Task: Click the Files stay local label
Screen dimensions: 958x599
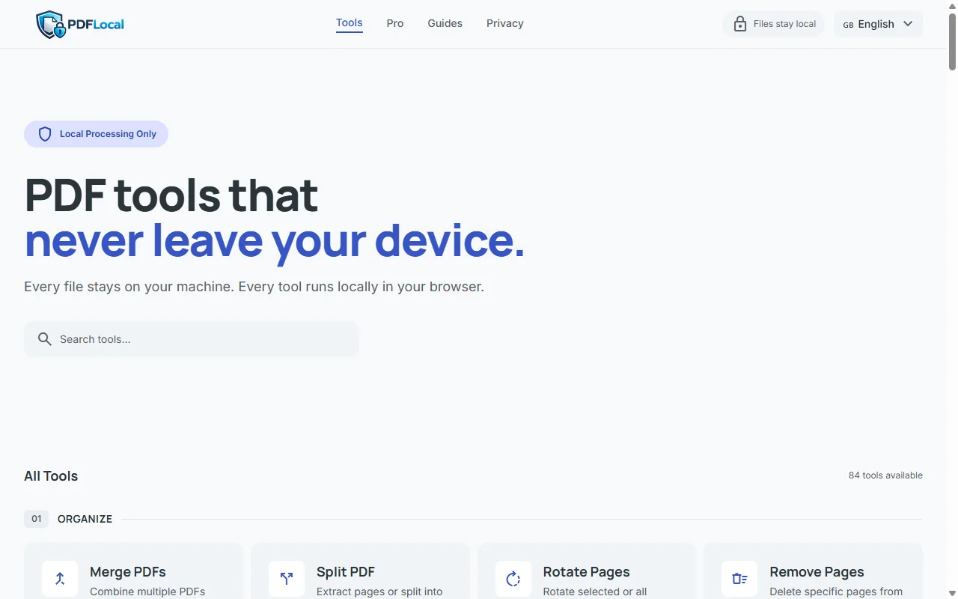Action: (784, 24)
